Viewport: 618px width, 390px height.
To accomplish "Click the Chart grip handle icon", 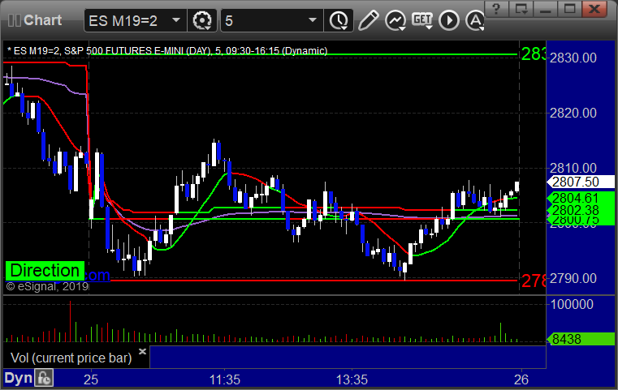I will pyautogui.click(x=14, y=20).
